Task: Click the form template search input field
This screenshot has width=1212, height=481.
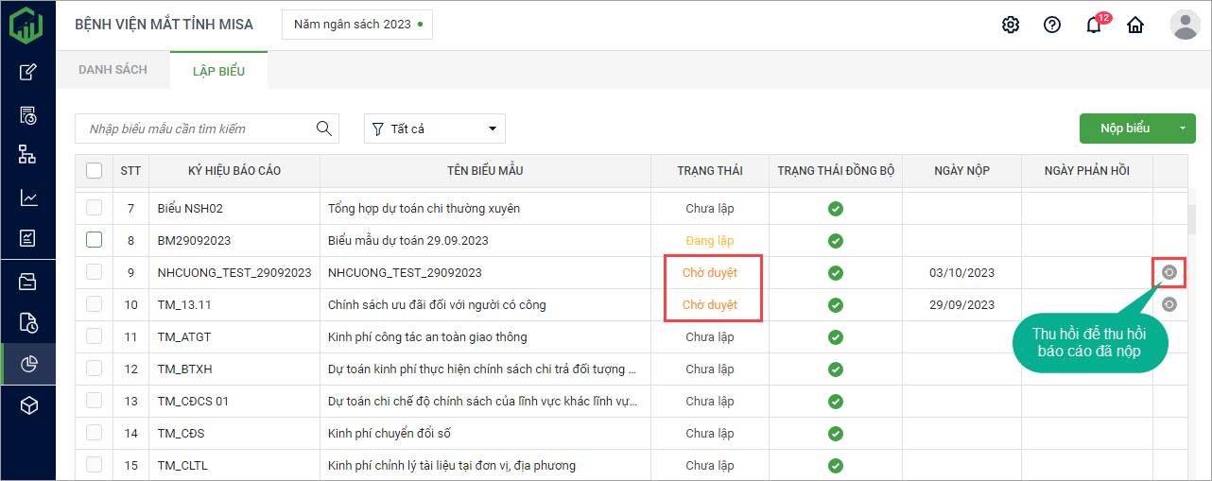Action: pyautogui.click(x=197, y=129)
